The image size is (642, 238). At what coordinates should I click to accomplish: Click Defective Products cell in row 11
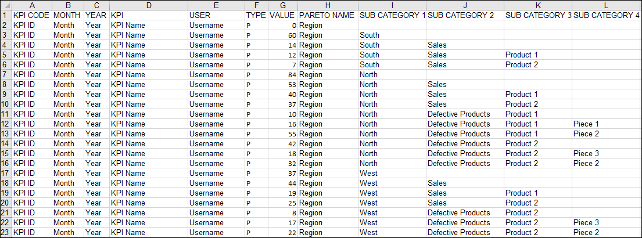pyautogui.click(x=465, y=114)
